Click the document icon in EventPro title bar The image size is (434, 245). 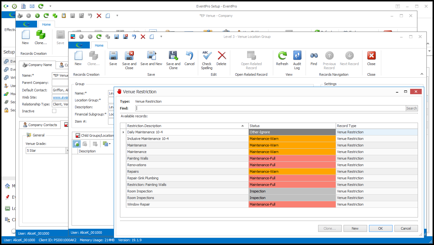(x=23, y=6)
